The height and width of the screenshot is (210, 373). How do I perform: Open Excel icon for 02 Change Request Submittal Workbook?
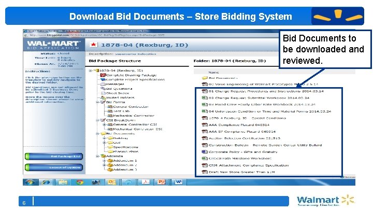click(205, 97)
